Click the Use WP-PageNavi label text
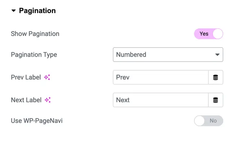This screenshot has width=230, height=141. click(37, 121)
